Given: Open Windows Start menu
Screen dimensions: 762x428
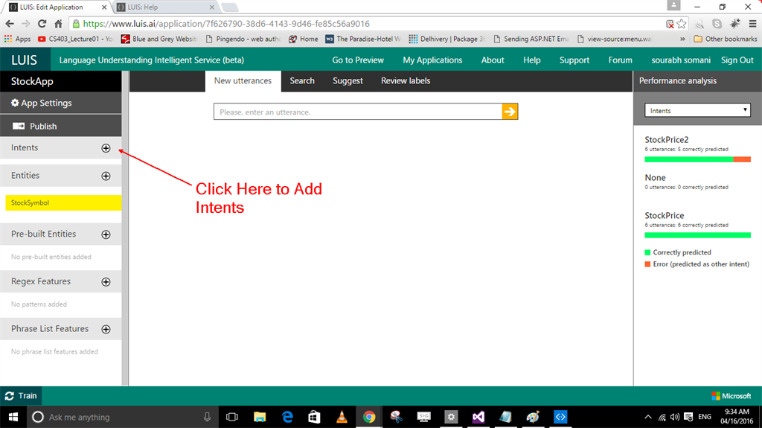Looking at the screenshot, I should click(x=13, y=417).
